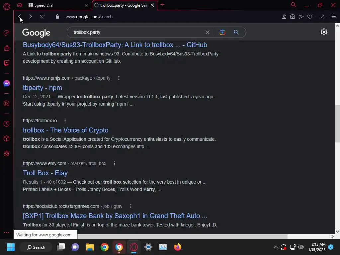Search by image with camera icon
The image size is (340, 255).
pos(222,32)
